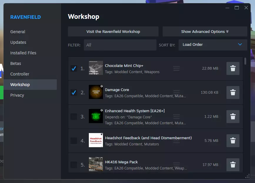Click the HK416 Mega Pack title
Viewport: 255px width, 183px height.
point(121,162)
